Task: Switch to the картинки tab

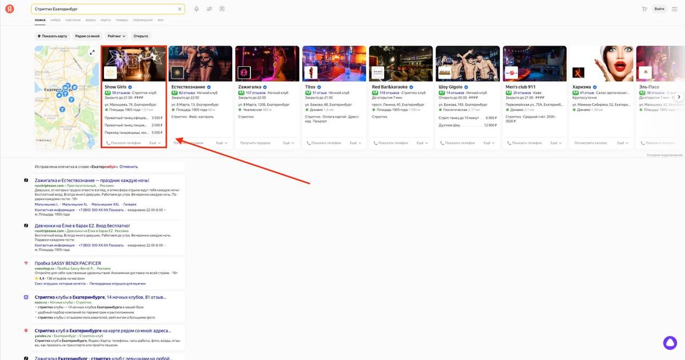Action: tap(73, 20)
